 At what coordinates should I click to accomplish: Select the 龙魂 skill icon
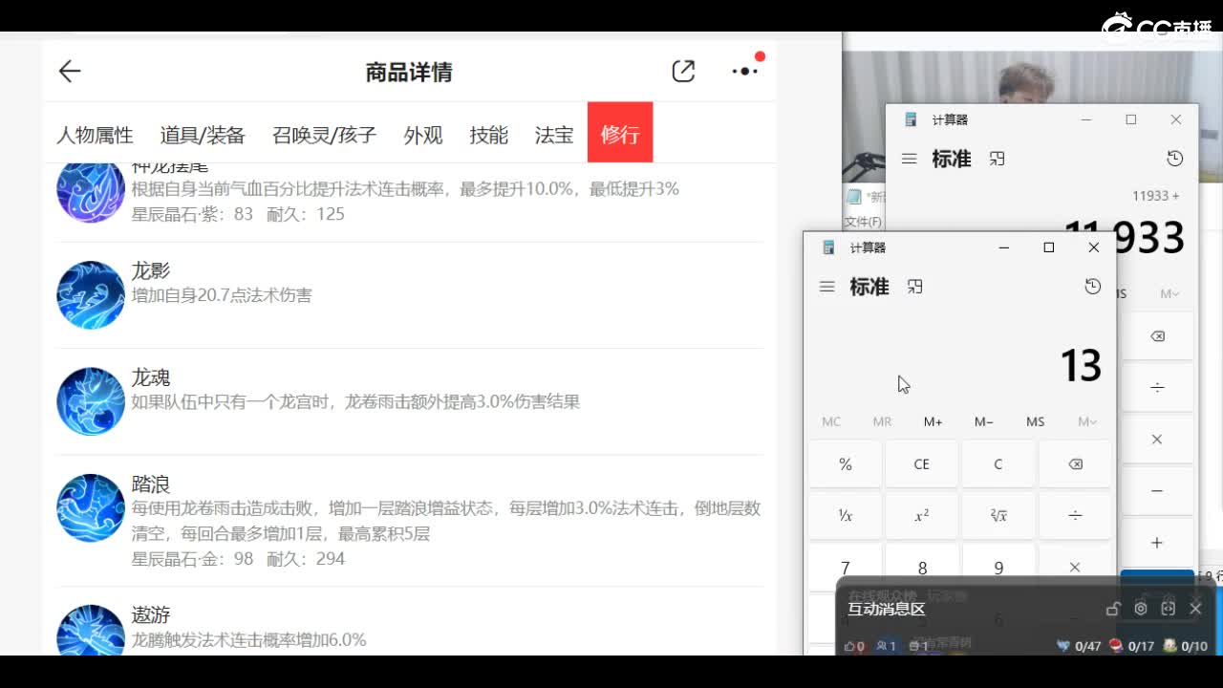91,401
